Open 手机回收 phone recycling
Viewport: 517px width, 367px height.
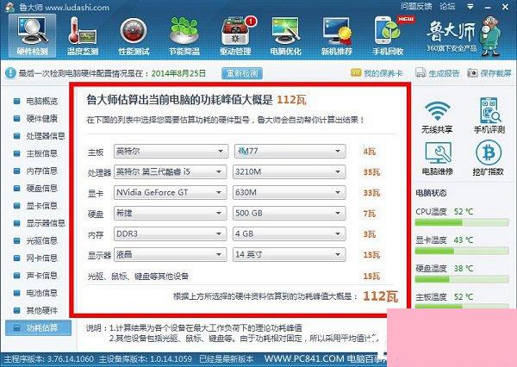click(x=388, y=35)
